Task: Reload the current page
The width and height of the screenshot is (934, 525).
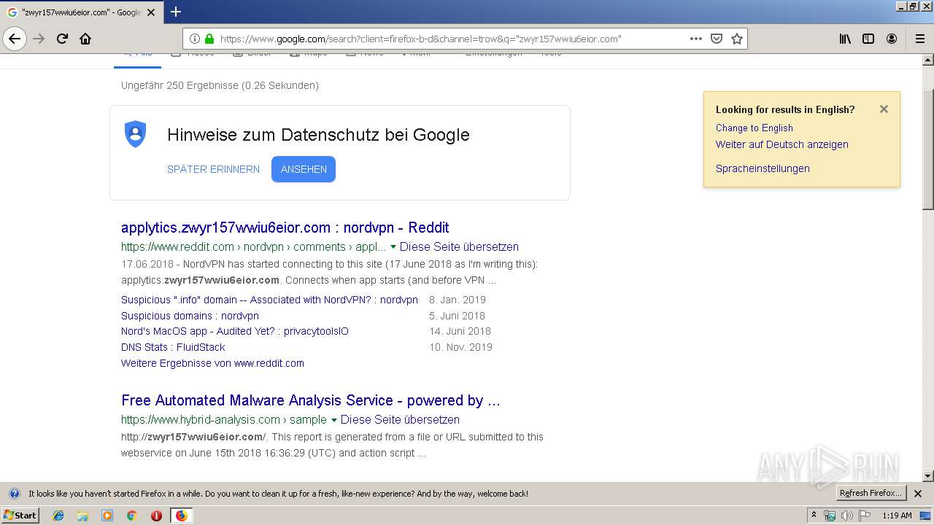Action: pos(62,39)
